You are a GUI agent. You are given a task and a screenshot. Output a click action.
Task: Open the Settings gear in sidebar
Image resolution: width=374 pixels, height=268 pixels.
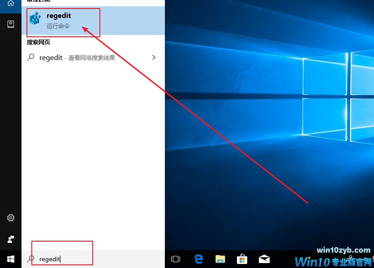click(11, 218)
